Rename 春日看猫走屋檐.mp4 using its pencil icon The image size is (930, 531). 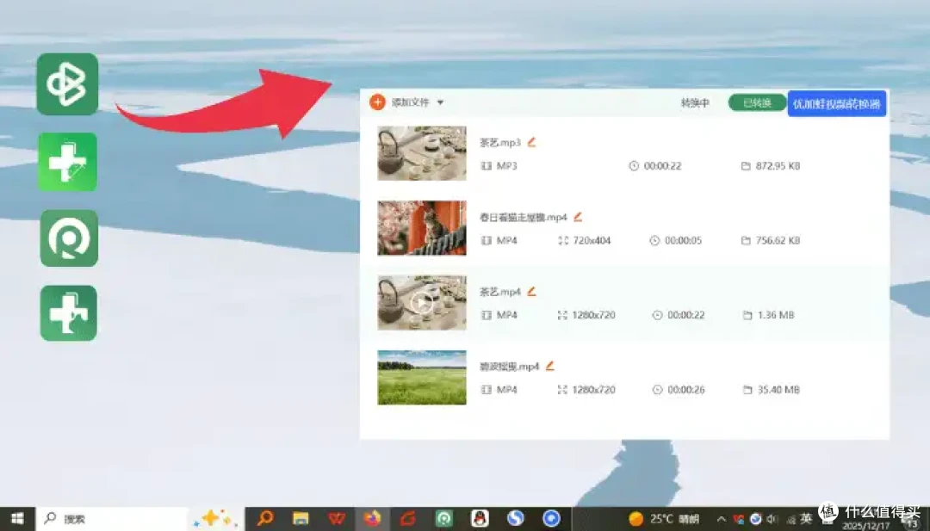[x=578, y=216]
